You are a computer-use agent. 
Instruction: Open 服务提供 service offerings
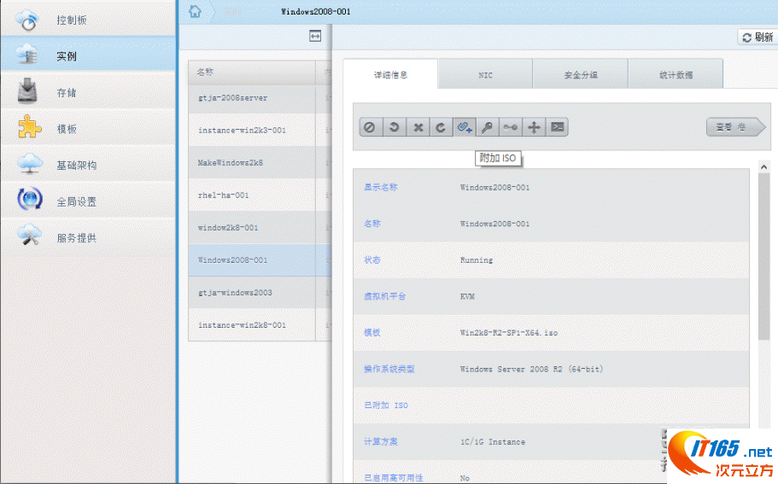(88, 238)
